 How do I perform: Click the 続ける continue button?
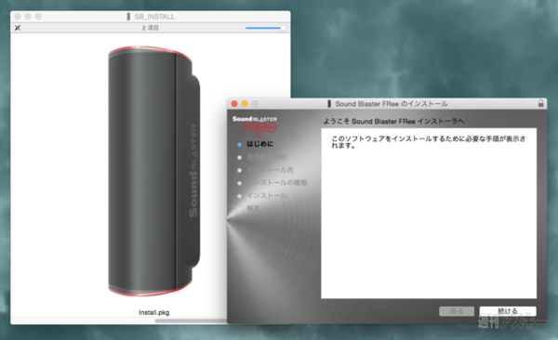pyautogui.click(x=508, y=311)
